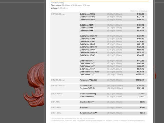Select Stainless Steel** entry
This screenshot has height=123, width=164.
87,102
